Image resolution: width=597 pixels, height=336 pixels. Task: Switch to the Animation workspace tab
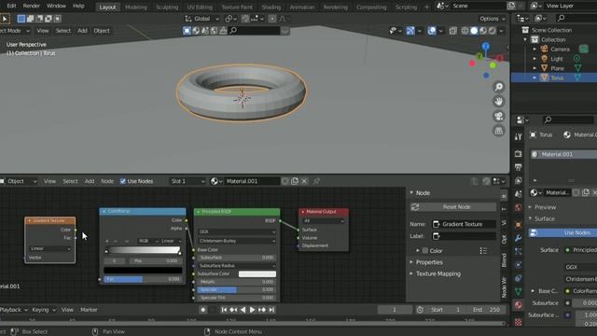pyautogui.click(x=302, y=7)
